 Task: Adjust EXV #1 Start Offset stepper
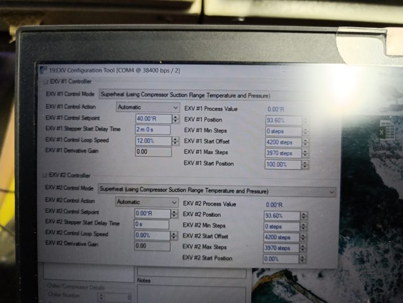coord(305,142)
